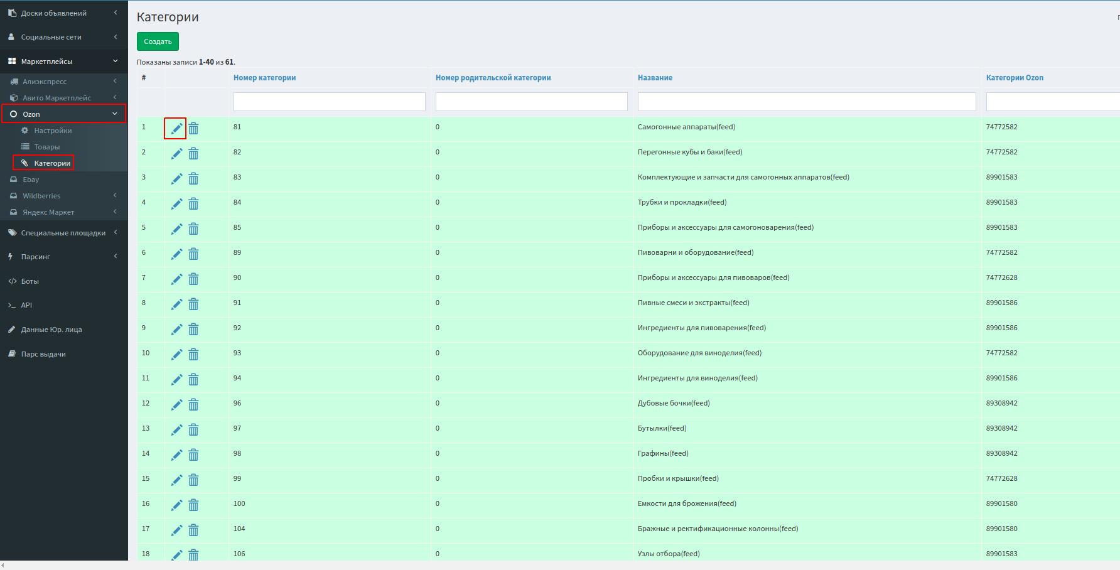
Task: Delete row Бутылки(feed)
Action: pos(193,430)
